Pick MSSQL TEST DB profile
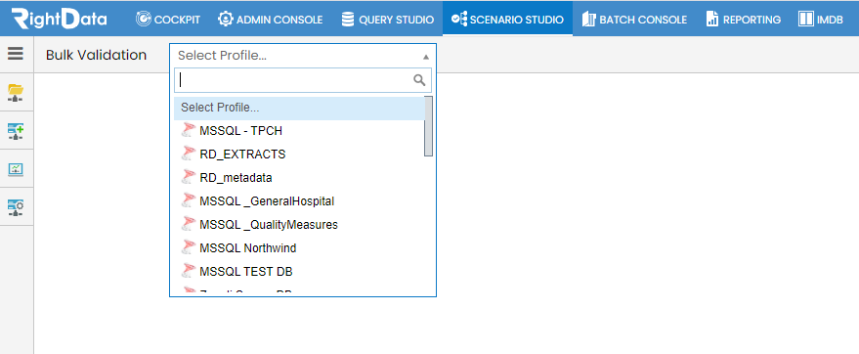The height and width of the screenshot is (354, 859). (x=299, y=272)
